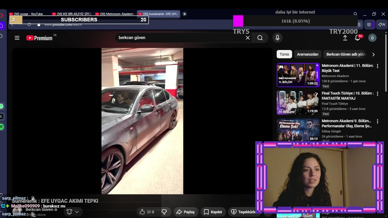Click the 10. Bölüm thumbnail with 1:19:30
The width and height of the screenshot is (388, 218).
pyautogui.click(x=298, y=103)
